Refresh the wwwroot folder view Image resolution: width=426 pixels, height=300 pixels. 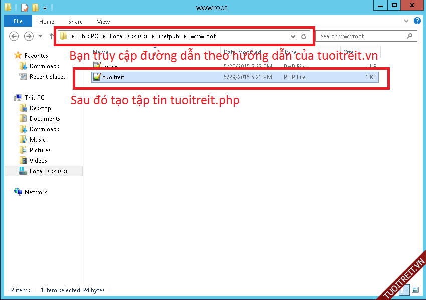tap(304, 36)
